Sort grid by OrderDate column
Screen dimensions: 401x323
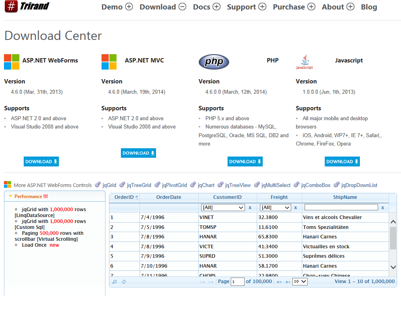point(169,197)
